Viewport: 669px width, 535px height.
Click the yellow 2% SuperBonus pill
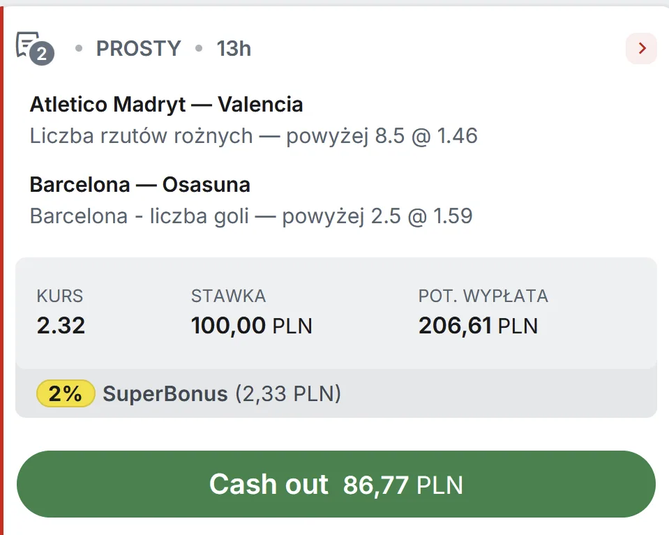tap(65, 393)
